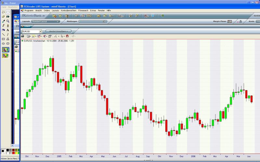Screen dimensions: 260x162
Task: Select Paint color picker eyedropper tool
Action: pos(3,21)
